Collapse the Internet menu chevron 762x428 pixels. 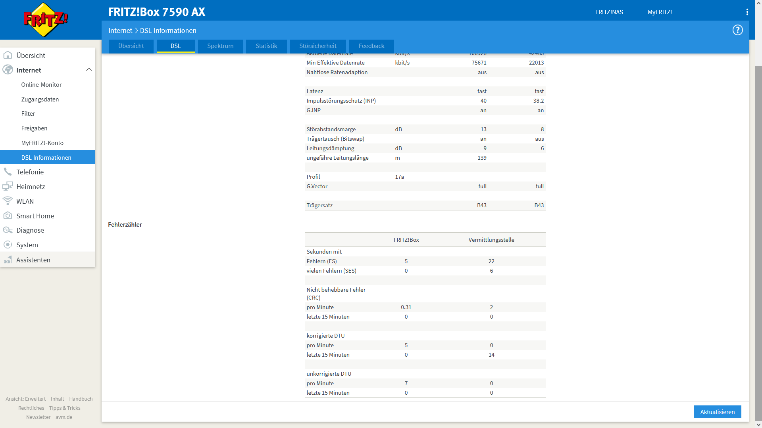coord(89,70)
